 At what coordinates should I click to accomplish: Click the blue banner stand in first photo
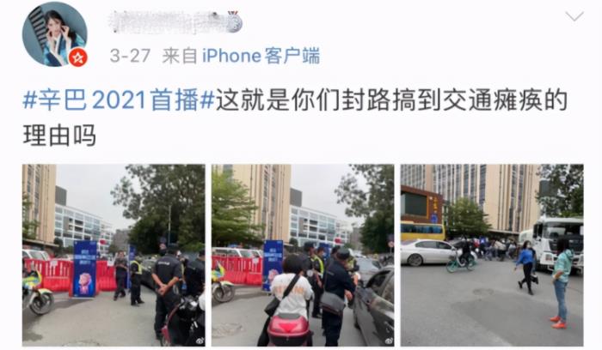point(84,269)
